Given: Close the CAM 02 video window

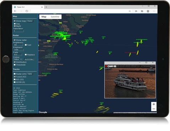Looking at the screenshot, I should [153, 62].
